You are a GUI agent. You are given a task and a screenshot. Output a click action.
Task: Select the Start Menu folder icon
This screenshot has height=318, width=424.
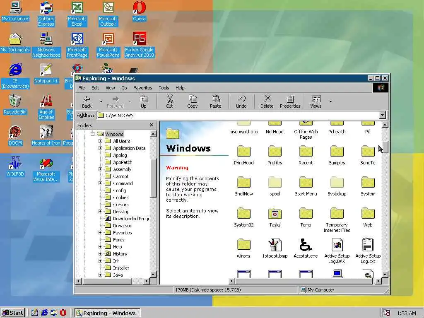point(306,186)
